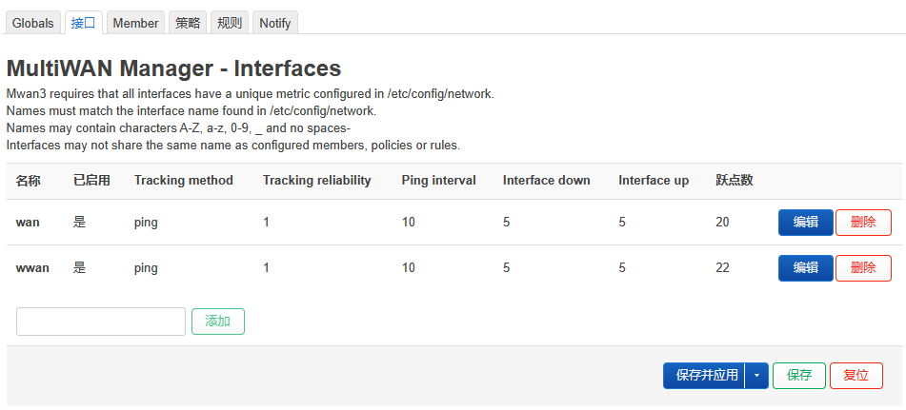Screen dimensions: 906x410
Task: Click the Tracking method column header
Action: click(184, 181)
